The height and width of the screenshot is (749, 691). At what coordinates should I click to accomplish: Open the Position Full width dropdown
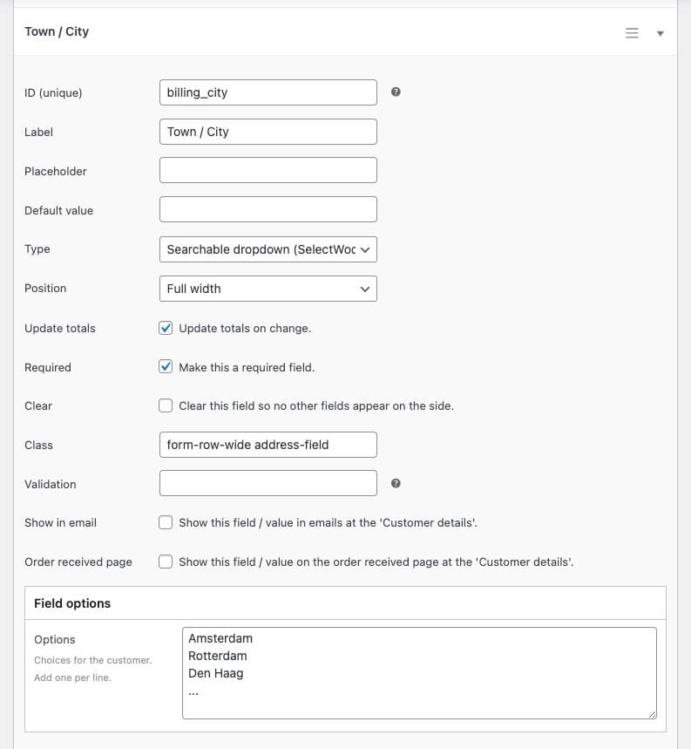tap(268, 289)
